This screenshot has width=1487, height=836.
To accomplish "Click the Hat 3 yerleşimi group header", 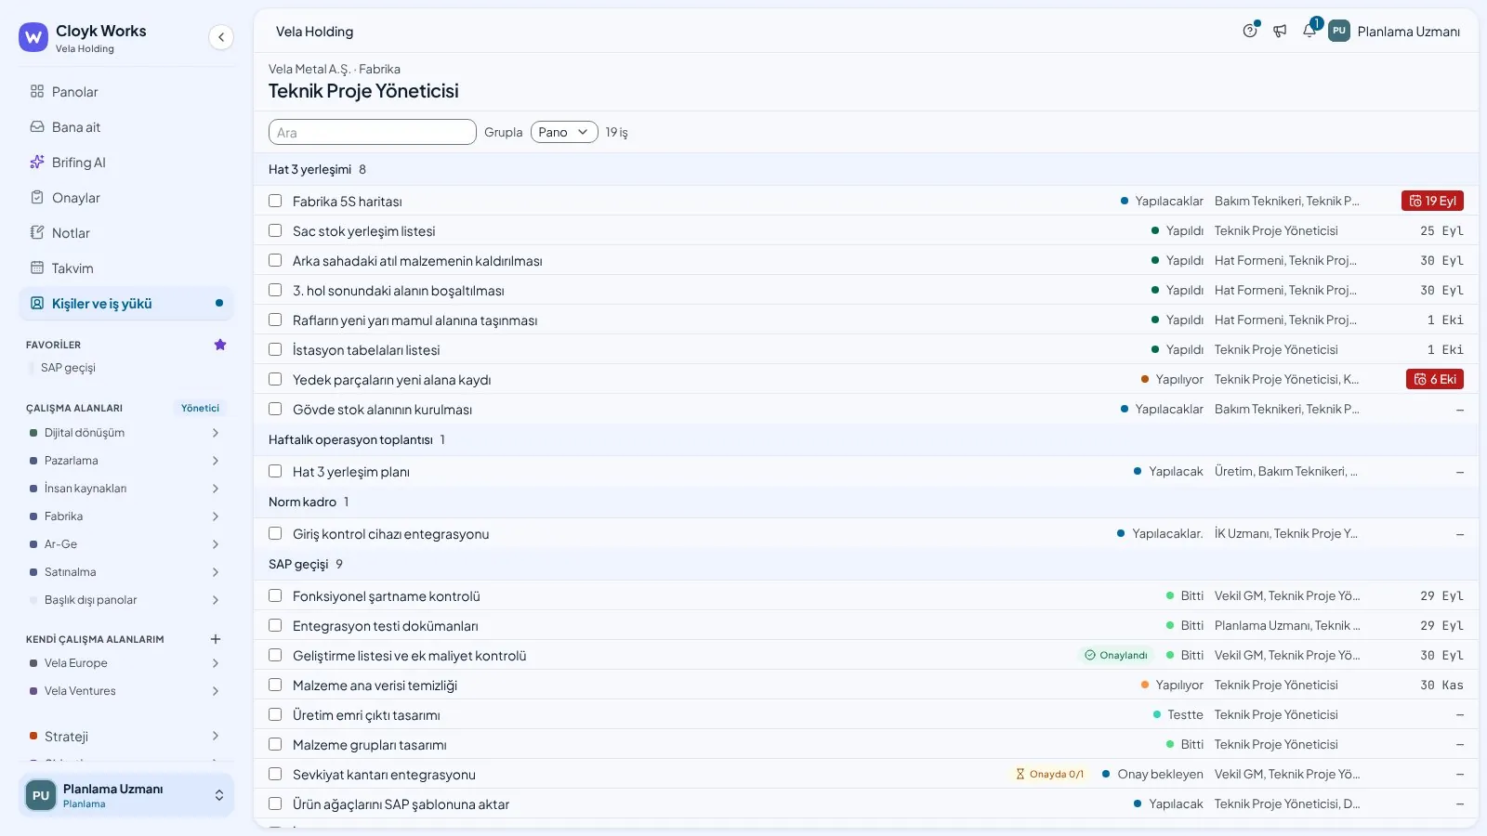I will click(x=866, y=169).
